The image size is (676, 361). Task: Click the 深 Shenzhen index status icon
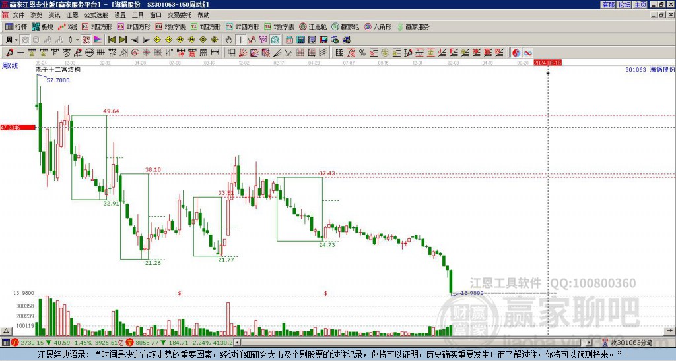131,343
